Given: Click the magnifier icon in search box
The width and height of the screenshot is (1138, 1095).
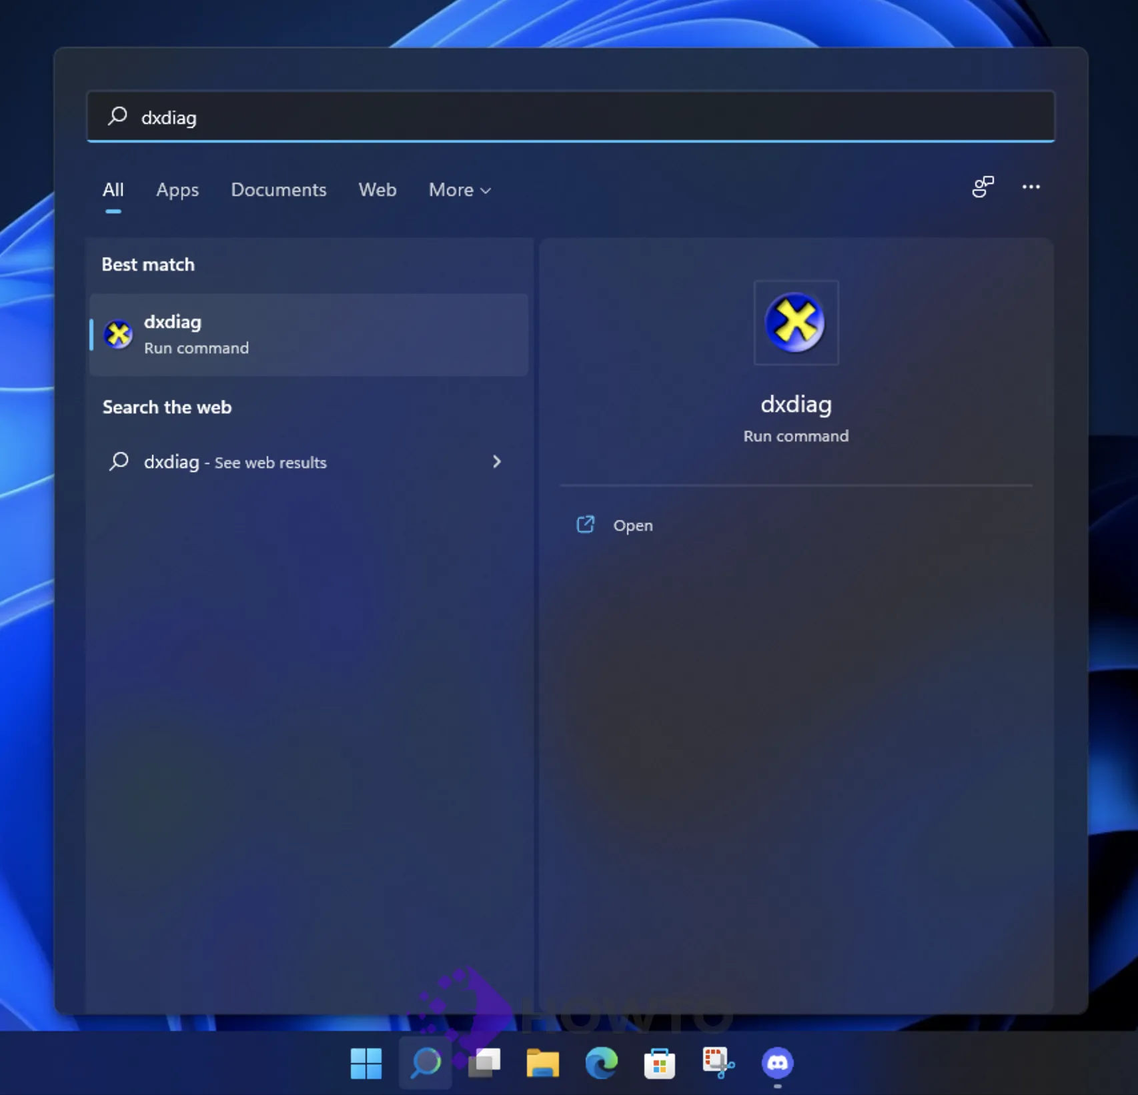Looking at the screenshot, I should [x=117, y=116].
